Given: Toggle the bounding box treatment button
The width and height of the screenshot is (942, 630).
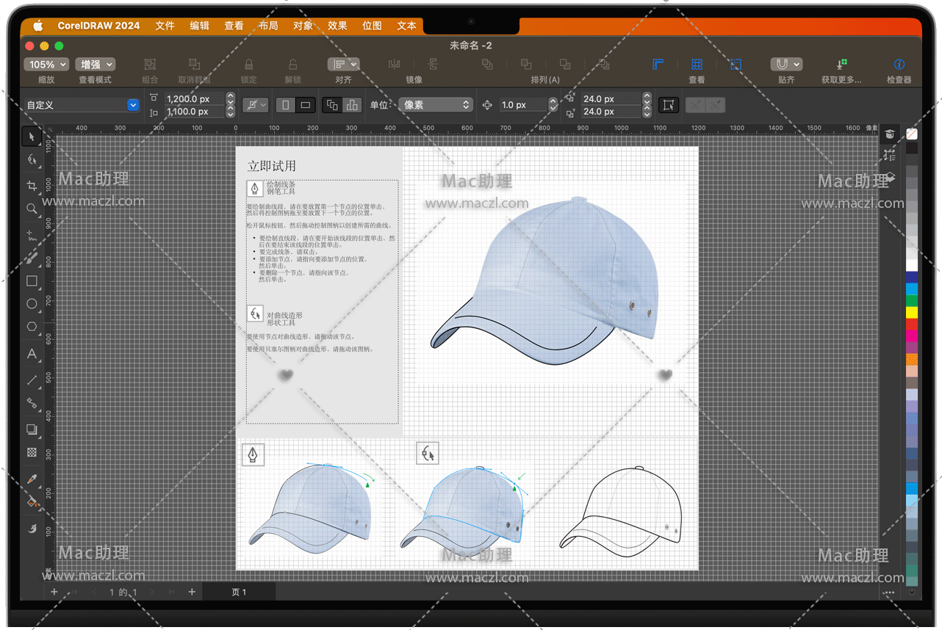Looking at the screenshot, I should pyautogui.click(x=668, y=105).
